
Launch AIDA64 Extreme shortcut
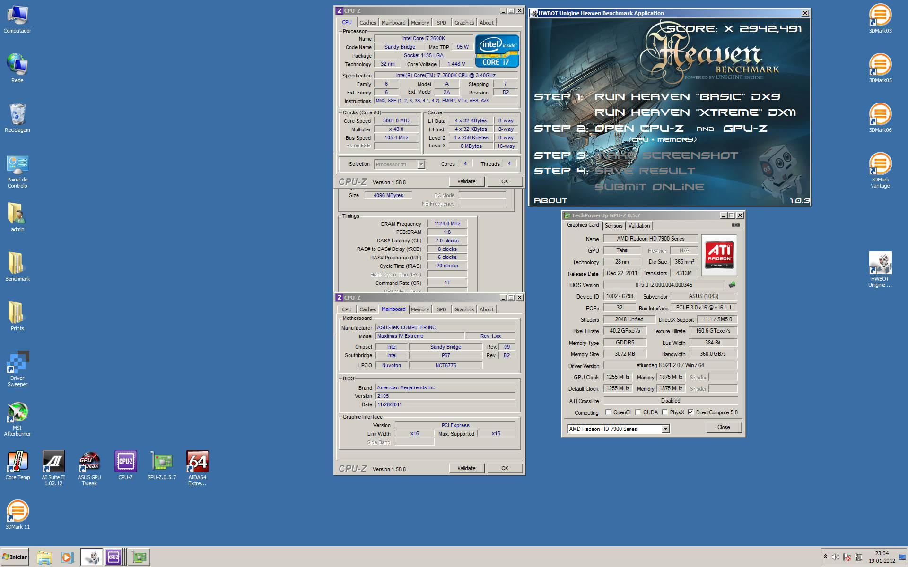pyautogui.click(x=197, y=468)
